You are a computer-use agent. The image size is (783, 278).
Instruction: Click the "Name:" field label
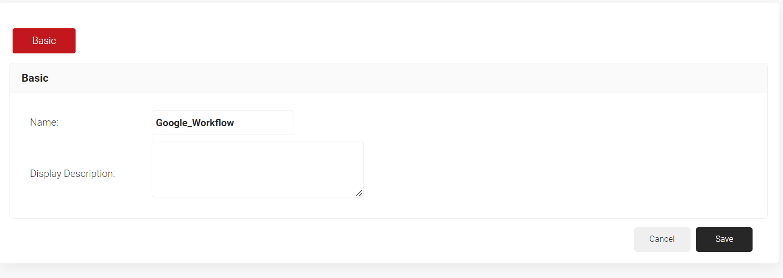44,123
